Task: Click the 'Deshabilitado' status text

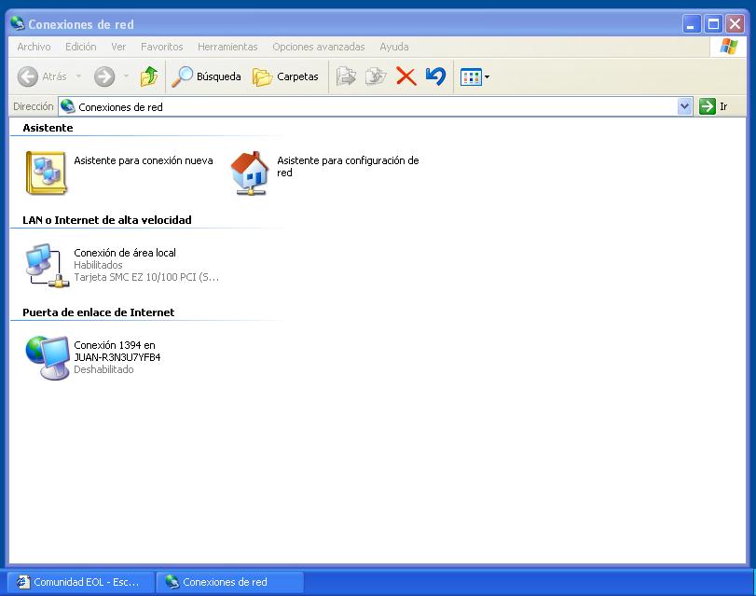Action: coord(103,369)
